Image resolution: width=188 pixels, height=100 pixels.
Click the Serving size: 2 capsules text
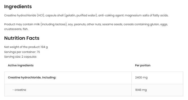pos(20,57)
